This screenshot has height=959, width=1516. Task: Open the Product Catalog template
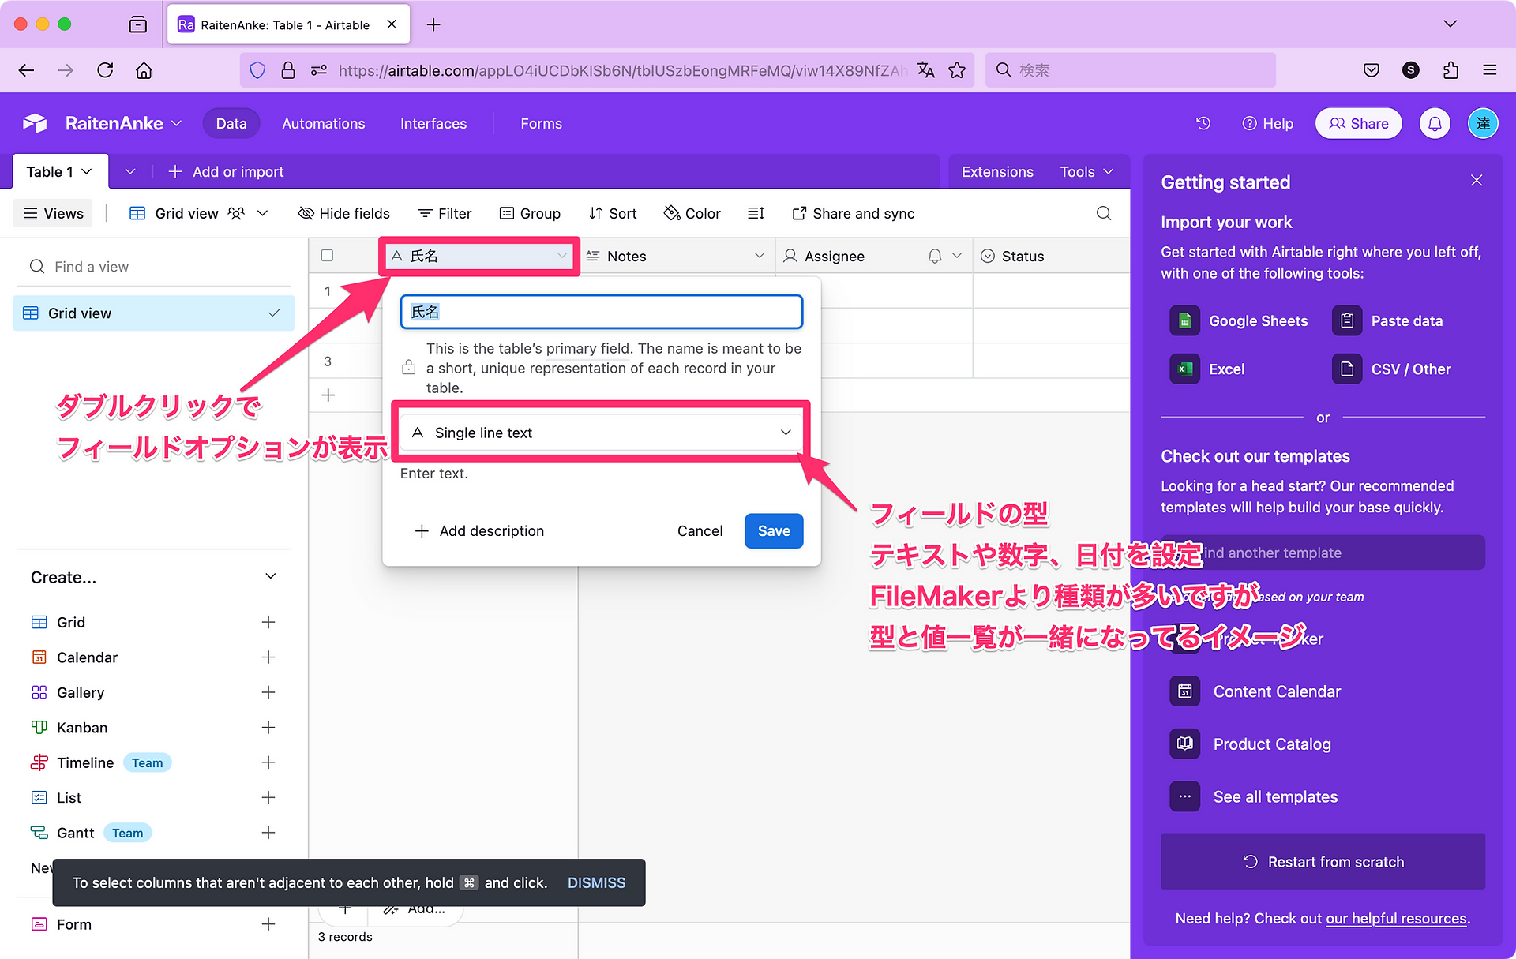(x=1250, y=744)
